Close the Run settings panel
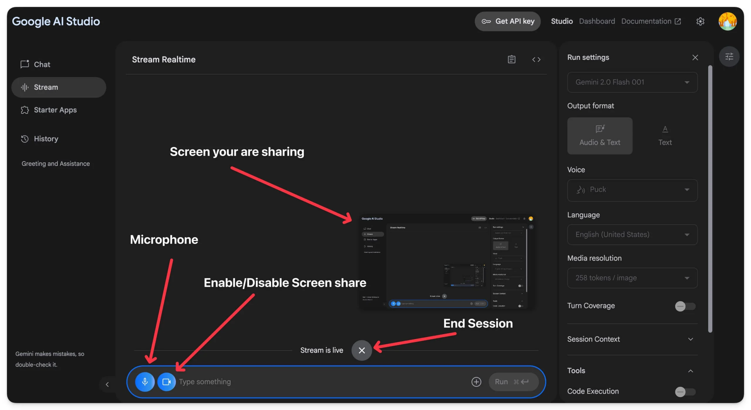This screenshot has height=410, width=751. coord(695,57)
